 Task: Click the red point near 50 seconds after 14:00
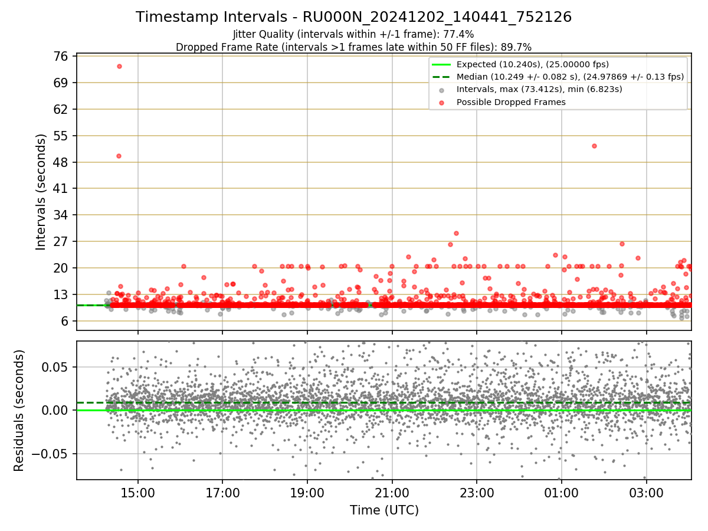point(119,156)
